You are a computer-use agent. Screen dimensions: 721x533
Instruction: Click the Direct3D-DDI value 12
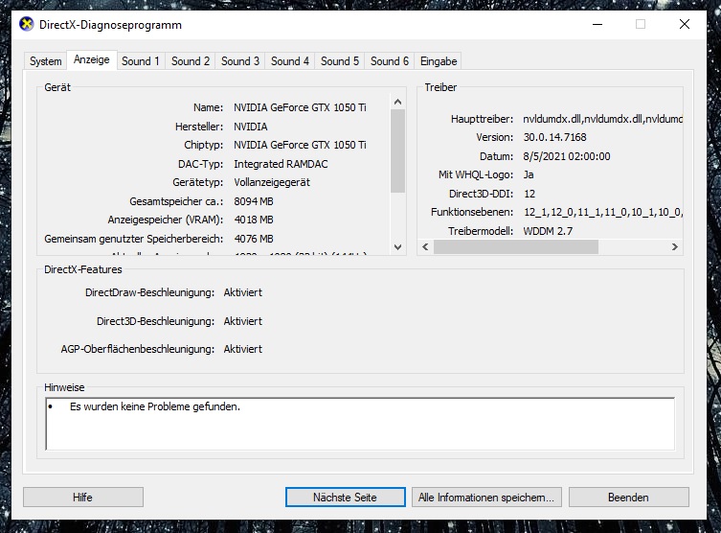tap(529, 194)
